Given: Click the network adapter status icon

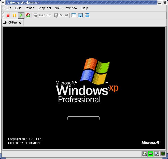Looking at the screenshot, I should pyautogui.click(x=163, y=154).
